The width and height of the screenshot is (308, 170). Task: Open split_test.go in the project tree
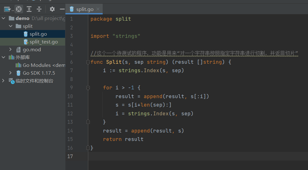pos(44,42)
